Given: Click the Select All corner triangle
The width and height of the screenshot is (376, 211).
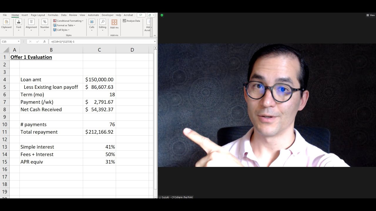Looking at the screenshot, I should click(6, 50).
